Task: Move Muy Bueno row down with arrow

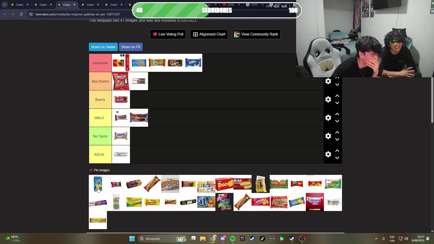Action: tap(337, 85)
